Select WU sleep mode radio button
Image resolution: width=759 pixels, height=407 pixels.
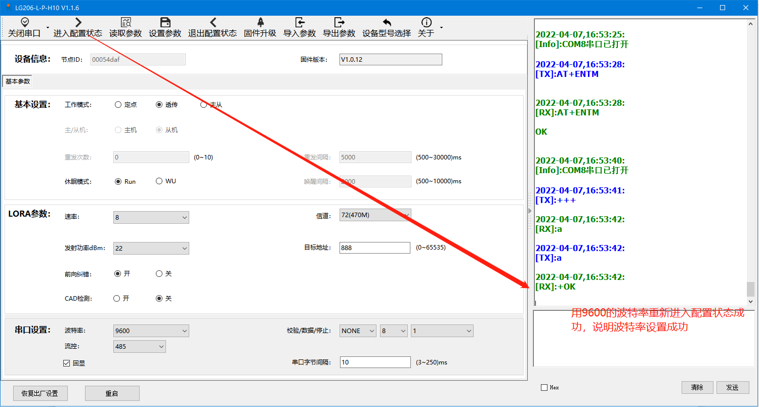[x=159, y=181]
